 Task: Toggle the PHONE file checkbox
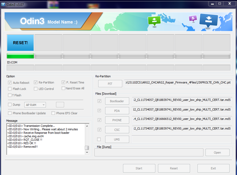pyautogui.click(x=99, y=120)
